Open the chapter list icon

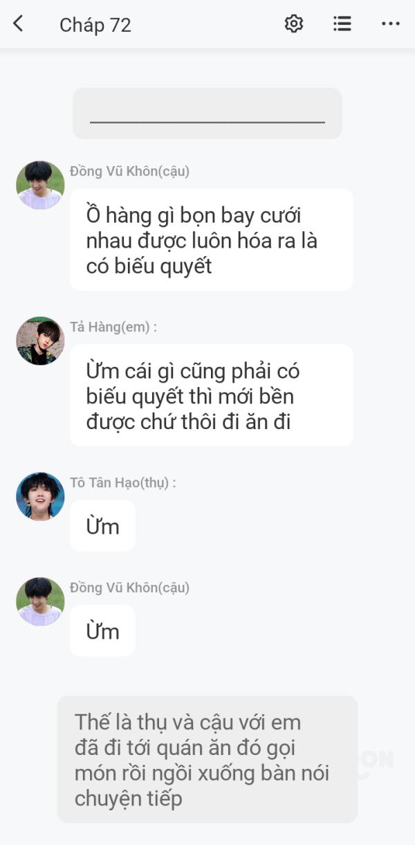pyautogui.click(x=342, y=24)
